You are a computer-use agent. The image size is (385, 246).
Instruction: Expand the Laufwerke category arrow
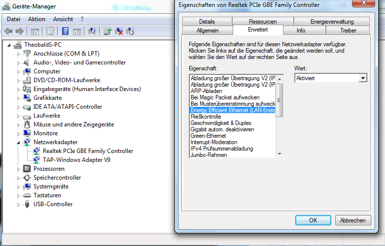[x=18, y=116]
